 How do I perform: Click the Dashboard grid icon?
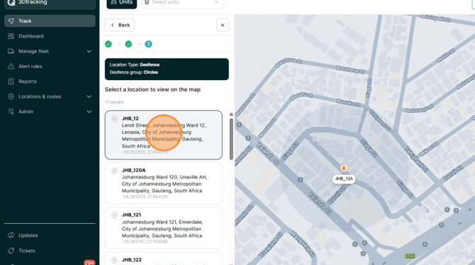(11, 36)
